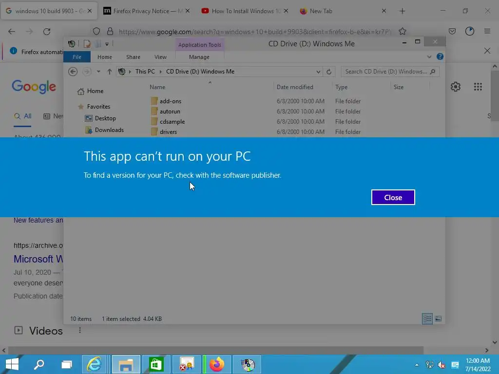Switch to the windows 10 build 9903 tab
The image size is (499, 374).
pyautogui.click(x=49, y=11)
